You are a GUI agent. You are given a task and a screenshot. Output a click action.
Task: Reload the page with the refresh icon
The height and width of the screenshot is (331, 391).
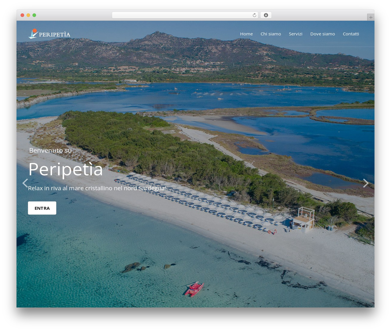pyautogui.click(x=254, y=15)
